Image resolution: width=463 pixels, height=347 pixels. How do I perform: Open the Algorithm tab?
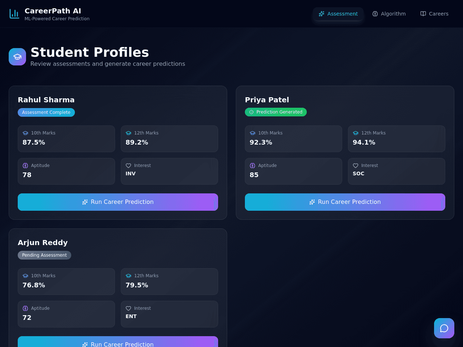pos(389,14)
